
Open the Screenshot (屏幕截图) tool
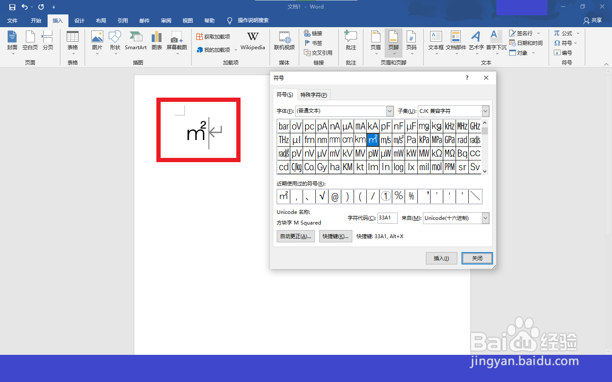coord(177,42)
